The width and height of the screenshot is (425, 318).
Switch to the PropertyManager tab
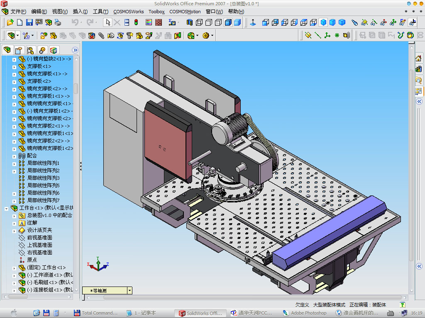coord(18,50)
